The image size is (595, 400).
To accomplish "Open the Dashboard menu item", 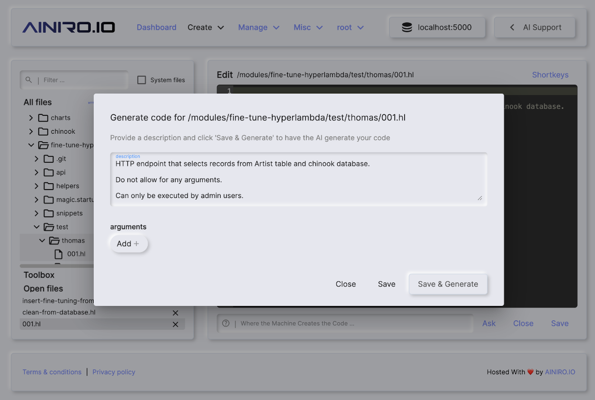I will [156, 27].
